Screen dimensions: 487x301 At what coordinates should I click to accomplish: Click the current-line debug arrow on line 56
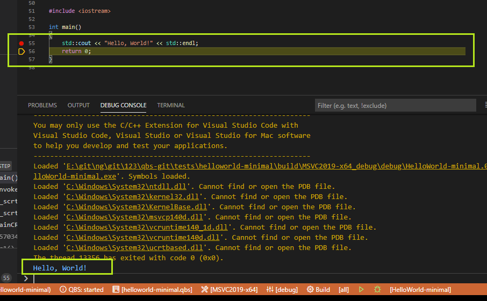(22, 52)
